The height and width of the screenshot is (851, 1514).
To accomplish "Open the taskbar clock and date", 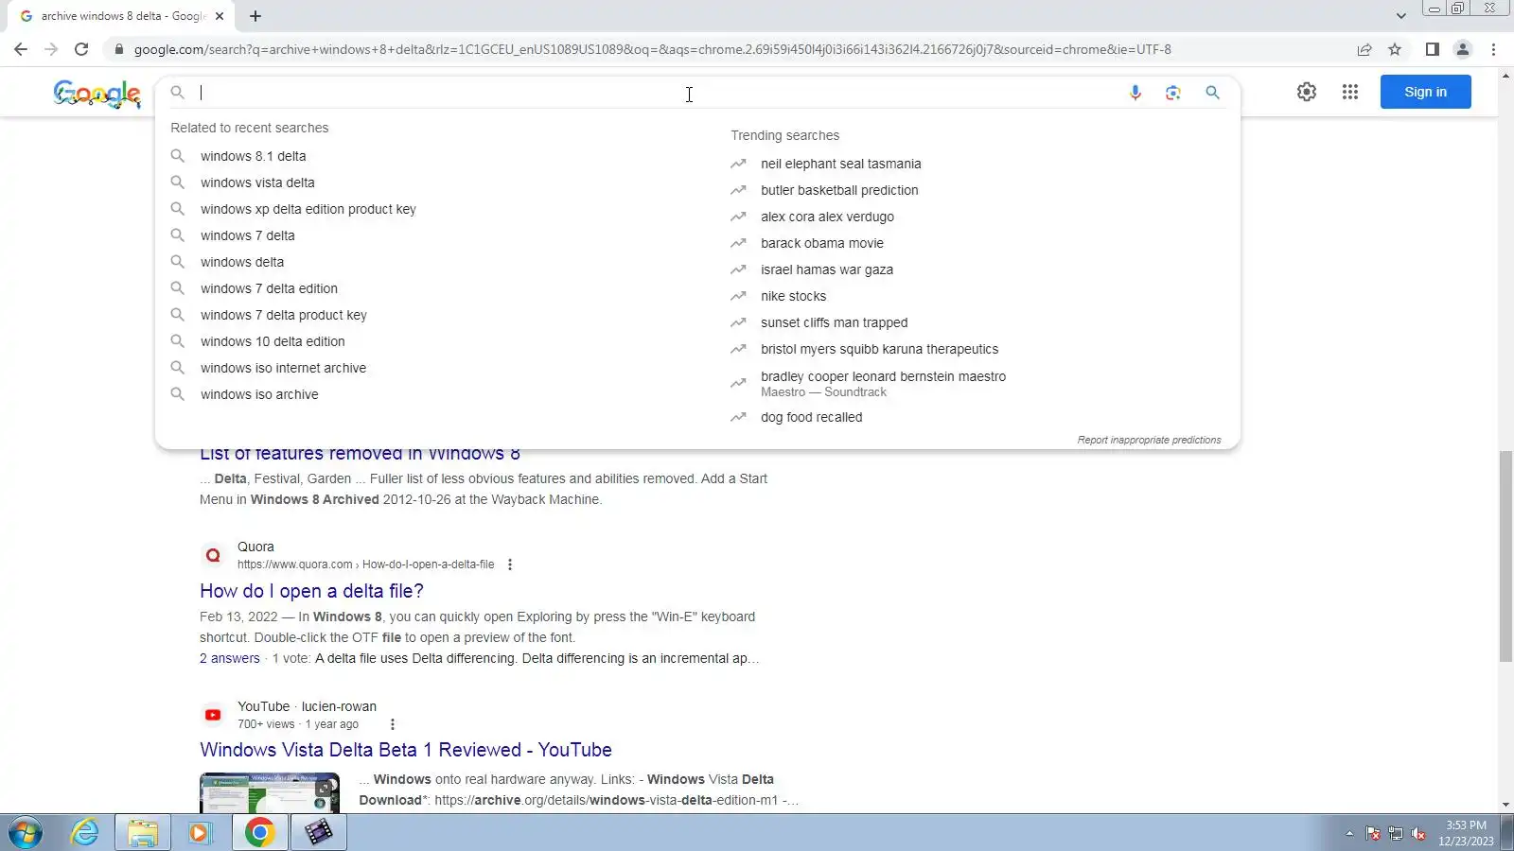I will [x=1466, y=833].
